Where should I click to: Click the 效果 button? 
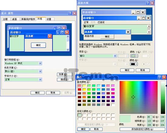[65, 75]
